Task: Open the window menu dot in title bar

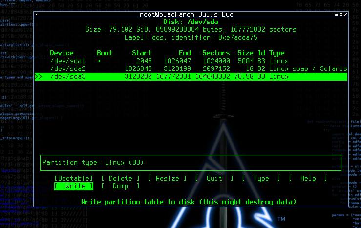Action: [x=36, y=14]
